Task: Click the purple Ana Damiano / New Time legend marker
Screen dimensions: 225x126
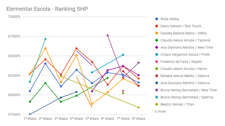Action: pos(157,47)
